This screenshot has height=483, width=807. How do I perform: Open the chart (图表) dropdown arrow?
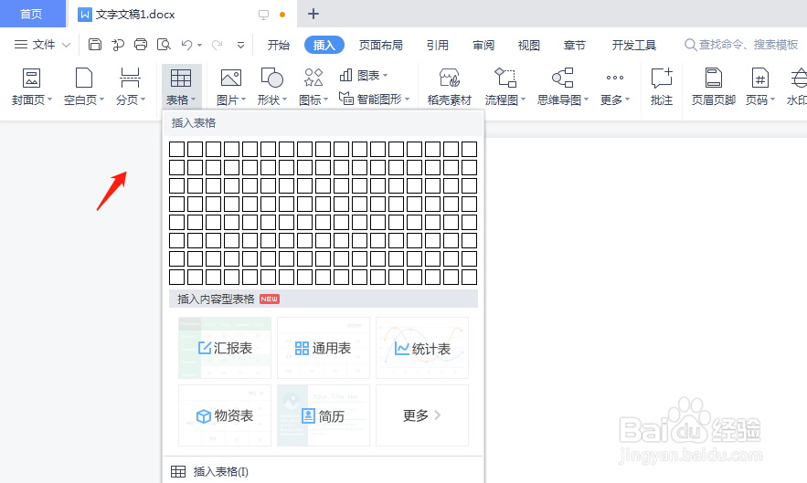pyautogui.click(x=385, y=76)
